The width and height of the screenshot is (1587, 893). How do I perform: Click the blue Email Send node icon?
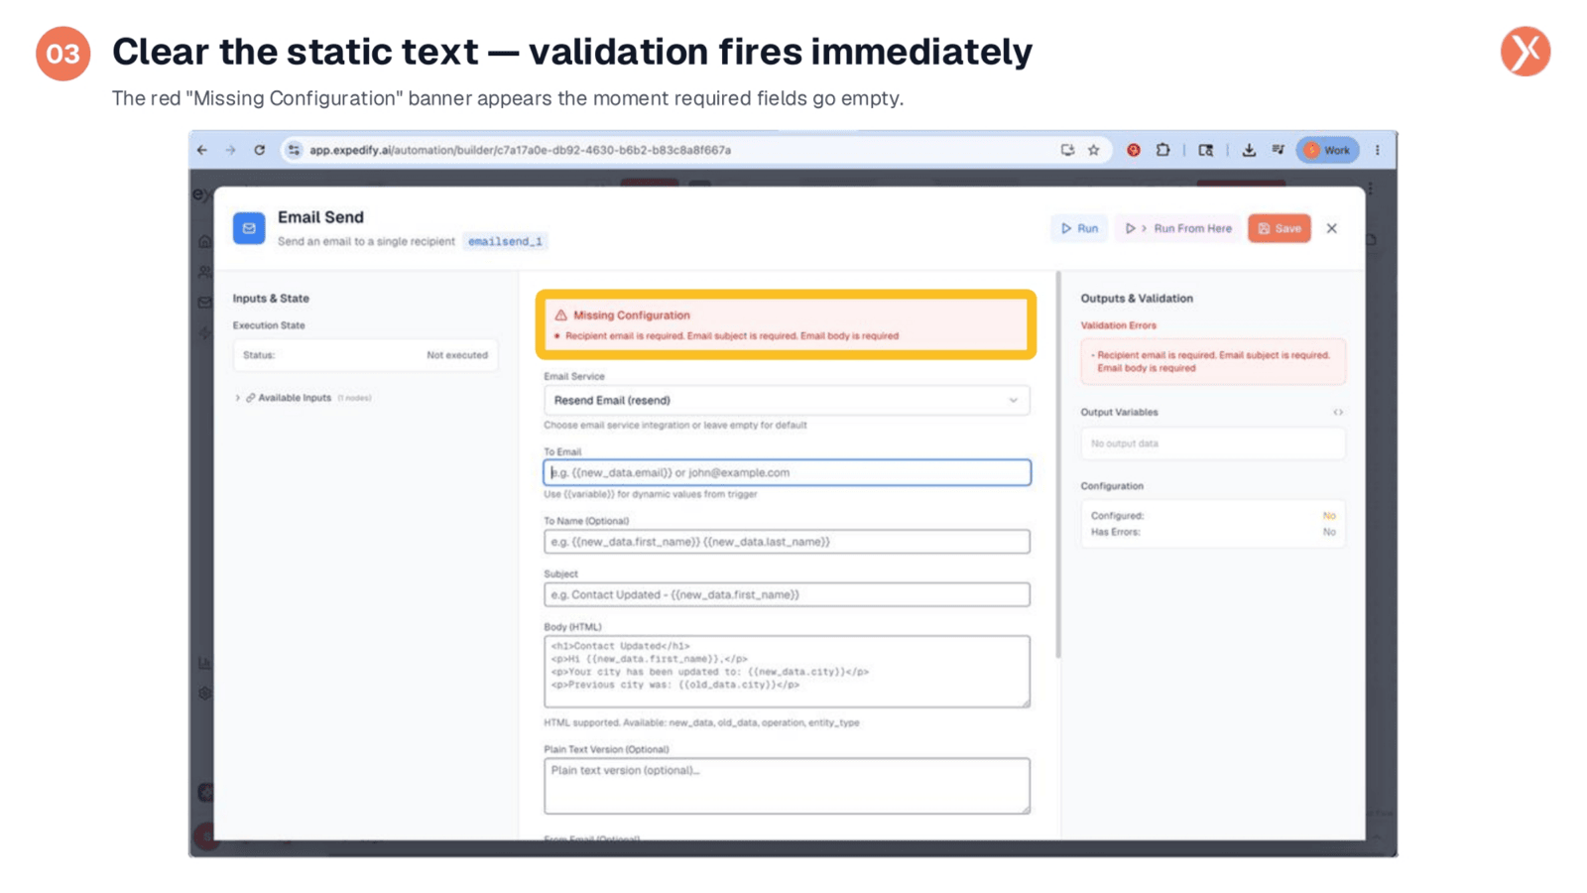249,228
